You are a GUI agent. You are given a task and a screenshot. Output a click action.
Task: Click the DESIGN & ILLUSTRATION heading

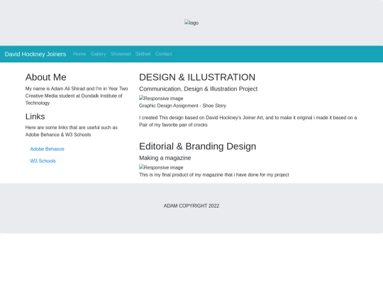pyautogui.click(x=197, y=77)
